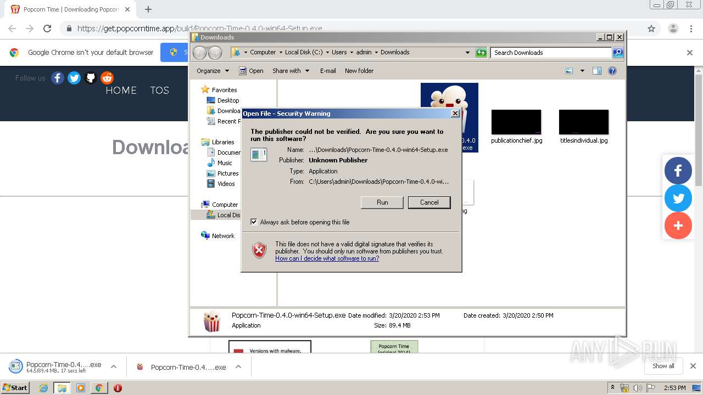Open the TOS page menu item
The image size is (703, 395).
pos(160,91)
